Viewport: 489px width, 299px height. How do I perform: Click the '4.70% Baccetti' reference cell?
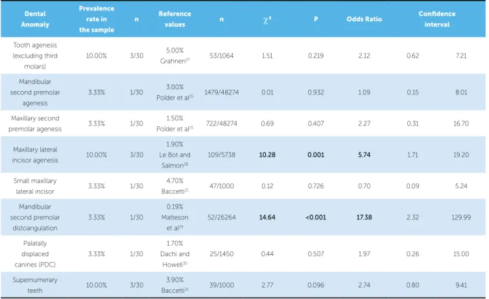(174, 186)
